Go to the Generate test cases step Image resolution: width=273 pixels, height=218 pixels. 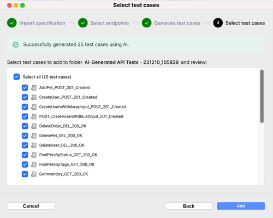click(x=177, y=23)
